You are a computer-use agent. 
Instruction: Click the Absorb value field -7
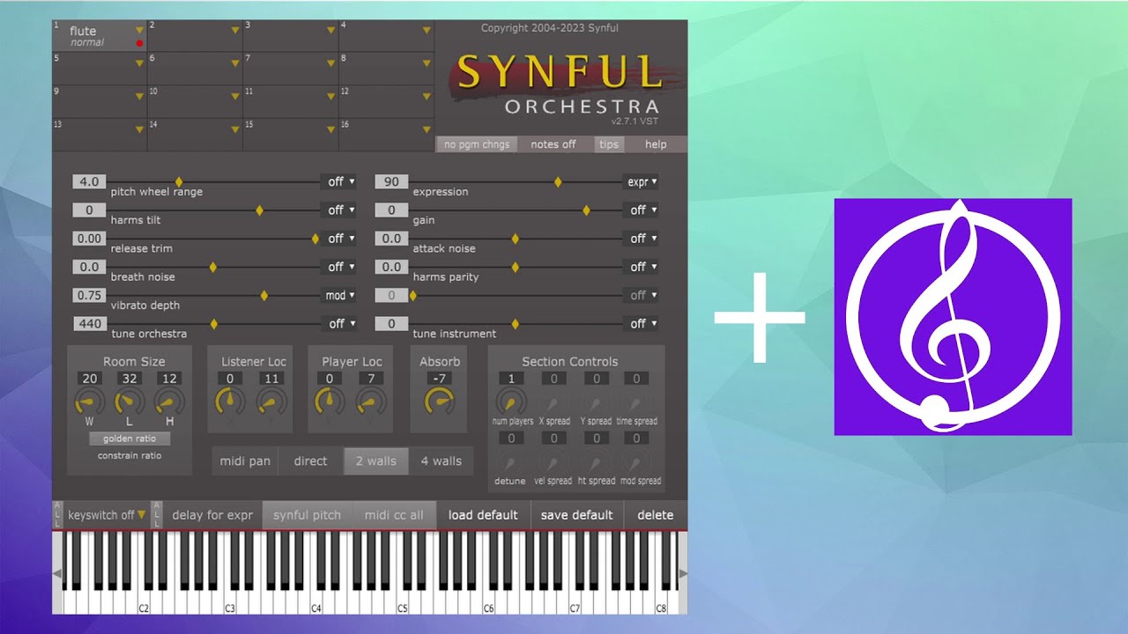click(x=439, y=379)
